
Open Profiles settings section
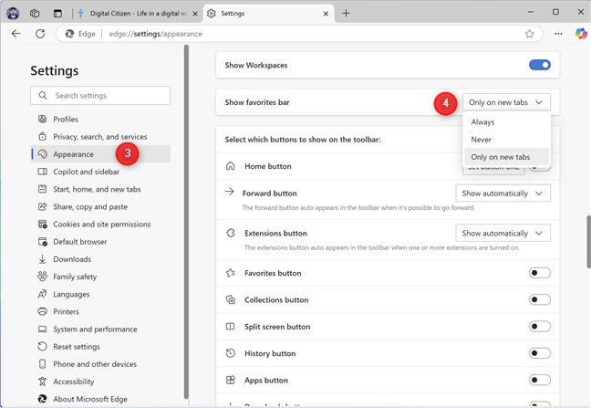point(100,120)
